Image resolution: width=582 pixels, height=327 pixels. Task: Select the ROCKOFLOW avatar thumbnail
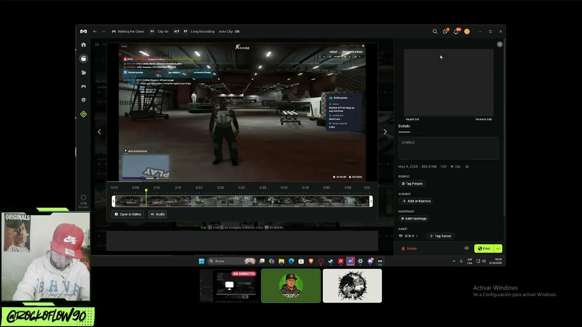click(x=291, y=286)
